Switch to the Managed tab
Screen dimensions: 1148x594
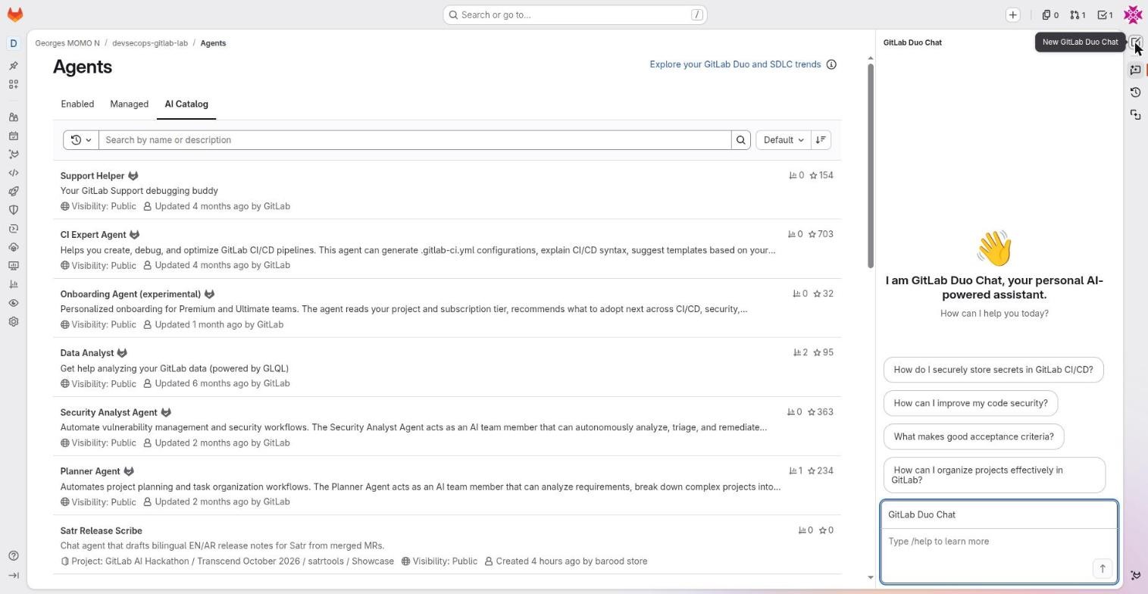[129, 105]
